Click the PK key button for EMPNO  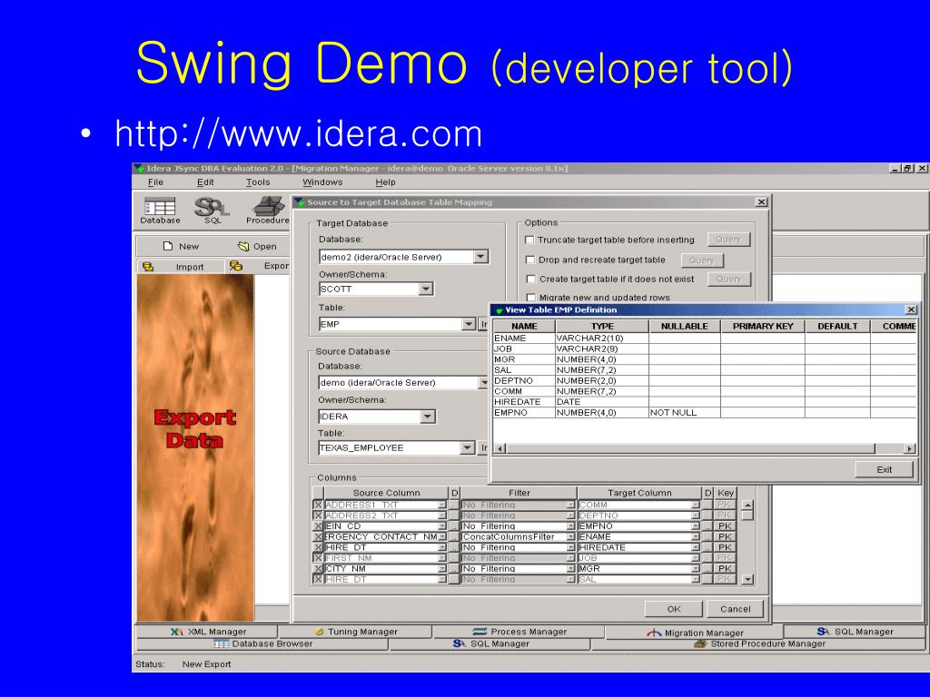[x=724, y=526]
